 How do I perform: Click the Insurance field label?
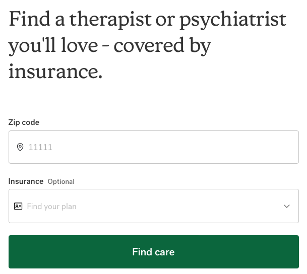[26, 181]
